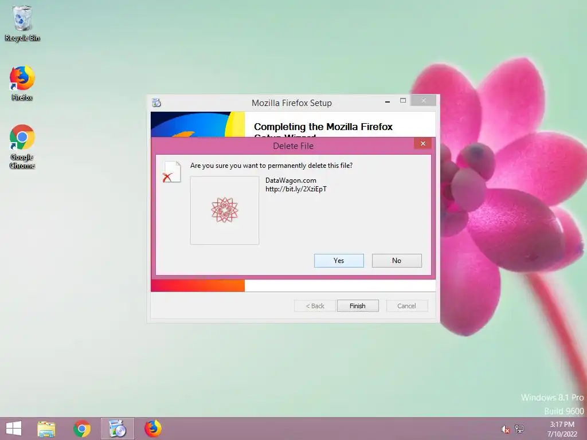Open File Explorer from the taskbar

(x=46, y=429)
